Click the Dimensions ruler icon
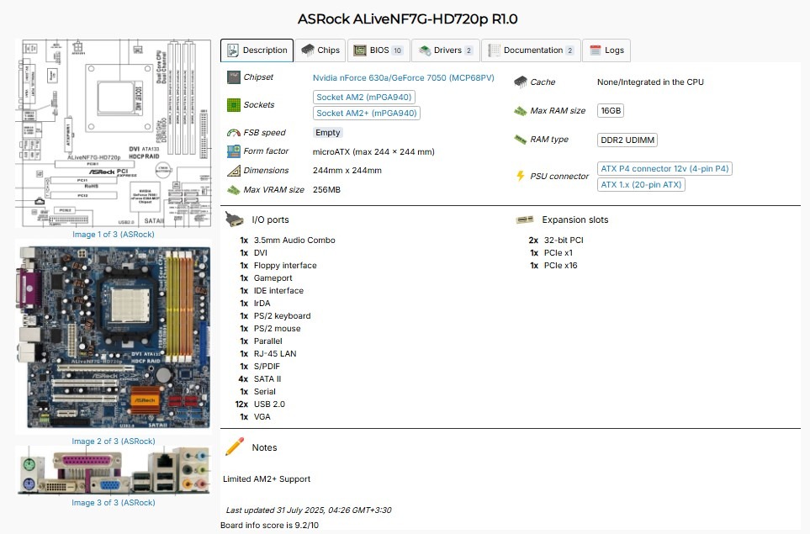This screenshot has width=810, height=534. click(234, 171)
